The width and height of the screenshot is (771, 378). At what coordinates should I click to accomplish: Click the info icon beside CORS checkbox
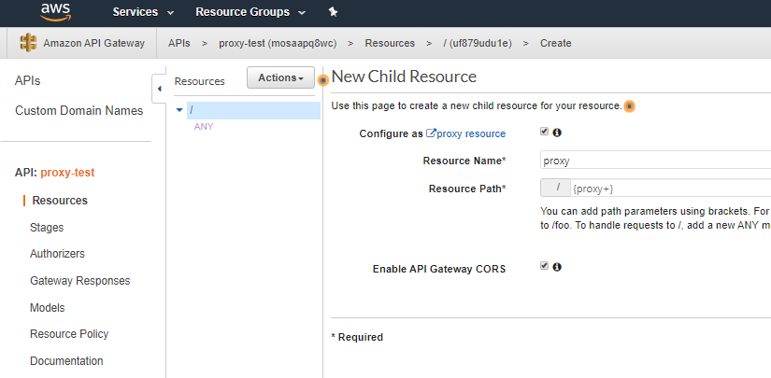click(557, 267)
